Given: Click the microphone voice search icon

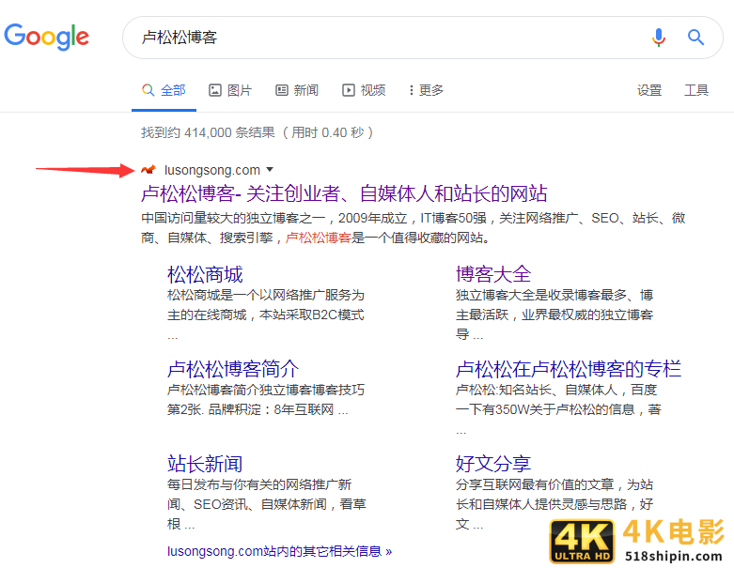Looking at the screenshot, I should coord(658,37).
